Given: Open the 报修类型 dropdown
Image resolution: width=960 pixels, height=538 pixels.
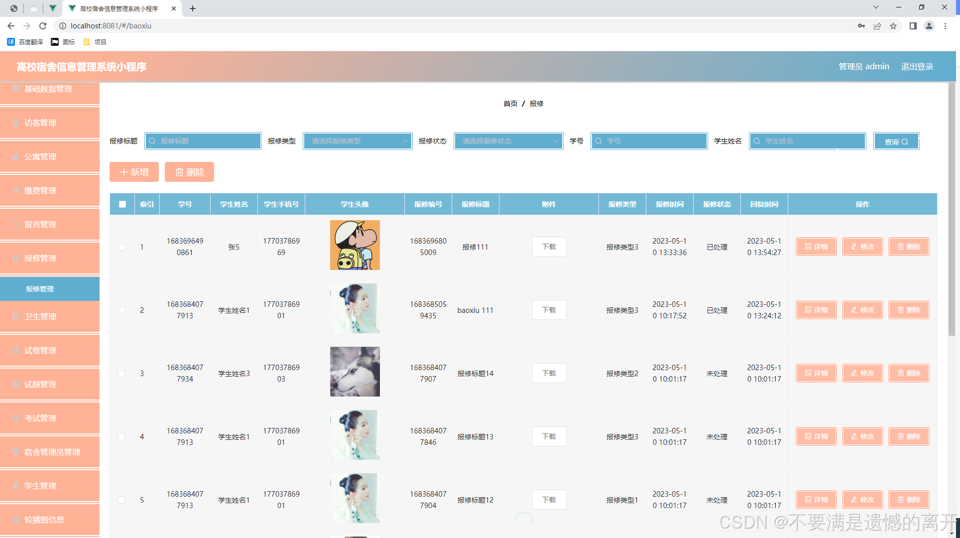Looking at the screenshot, I should tap(358, 141).
